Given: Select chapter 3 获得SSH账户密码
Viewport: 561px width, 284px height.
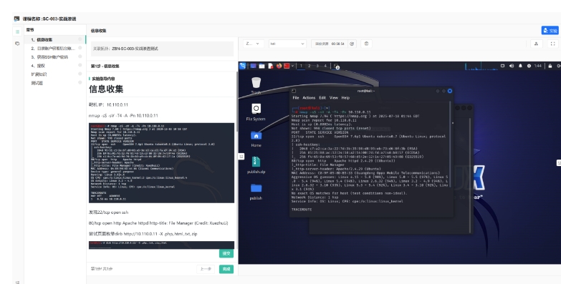Looking at the screenshot, I should tap(49, 57).
